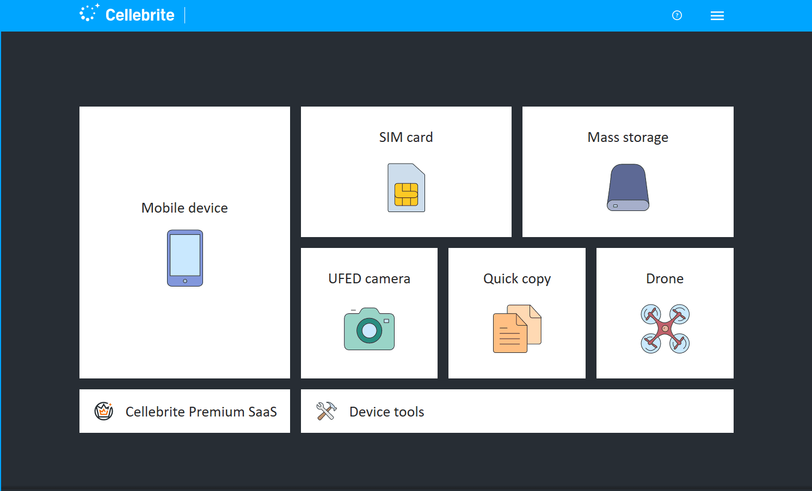Select the Drone quadcopter icon
This screenshot has height=491, width=812.
pos(665,329)
